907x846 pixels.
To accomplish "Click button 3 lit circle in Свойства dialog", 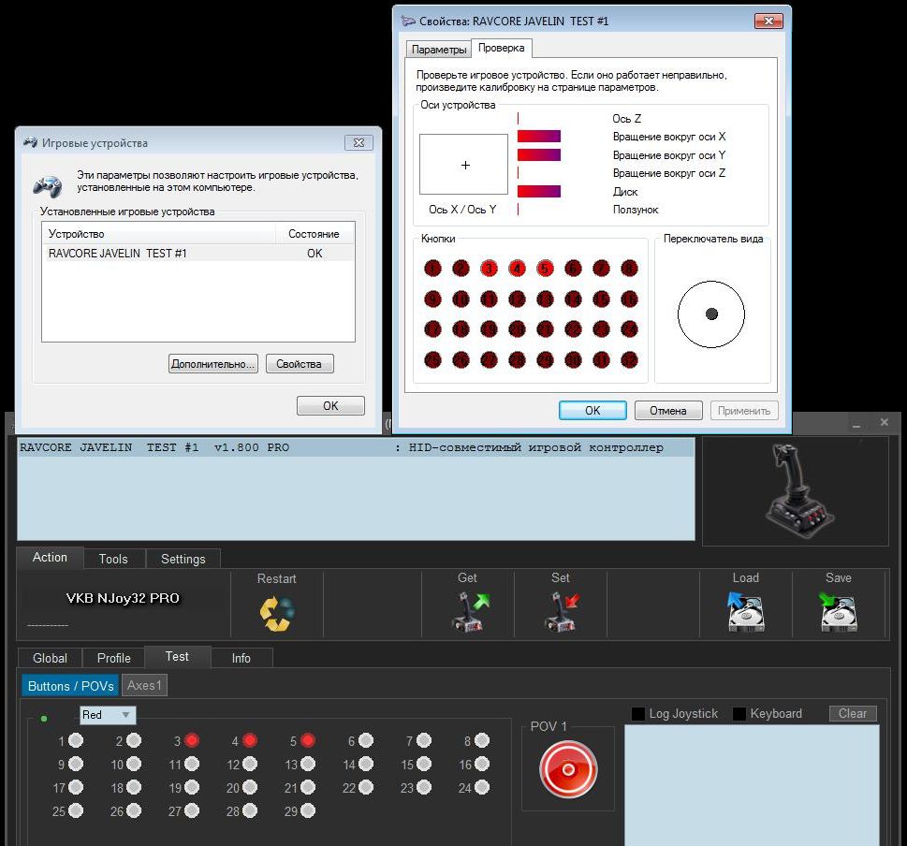I will [x=489, y=269].
